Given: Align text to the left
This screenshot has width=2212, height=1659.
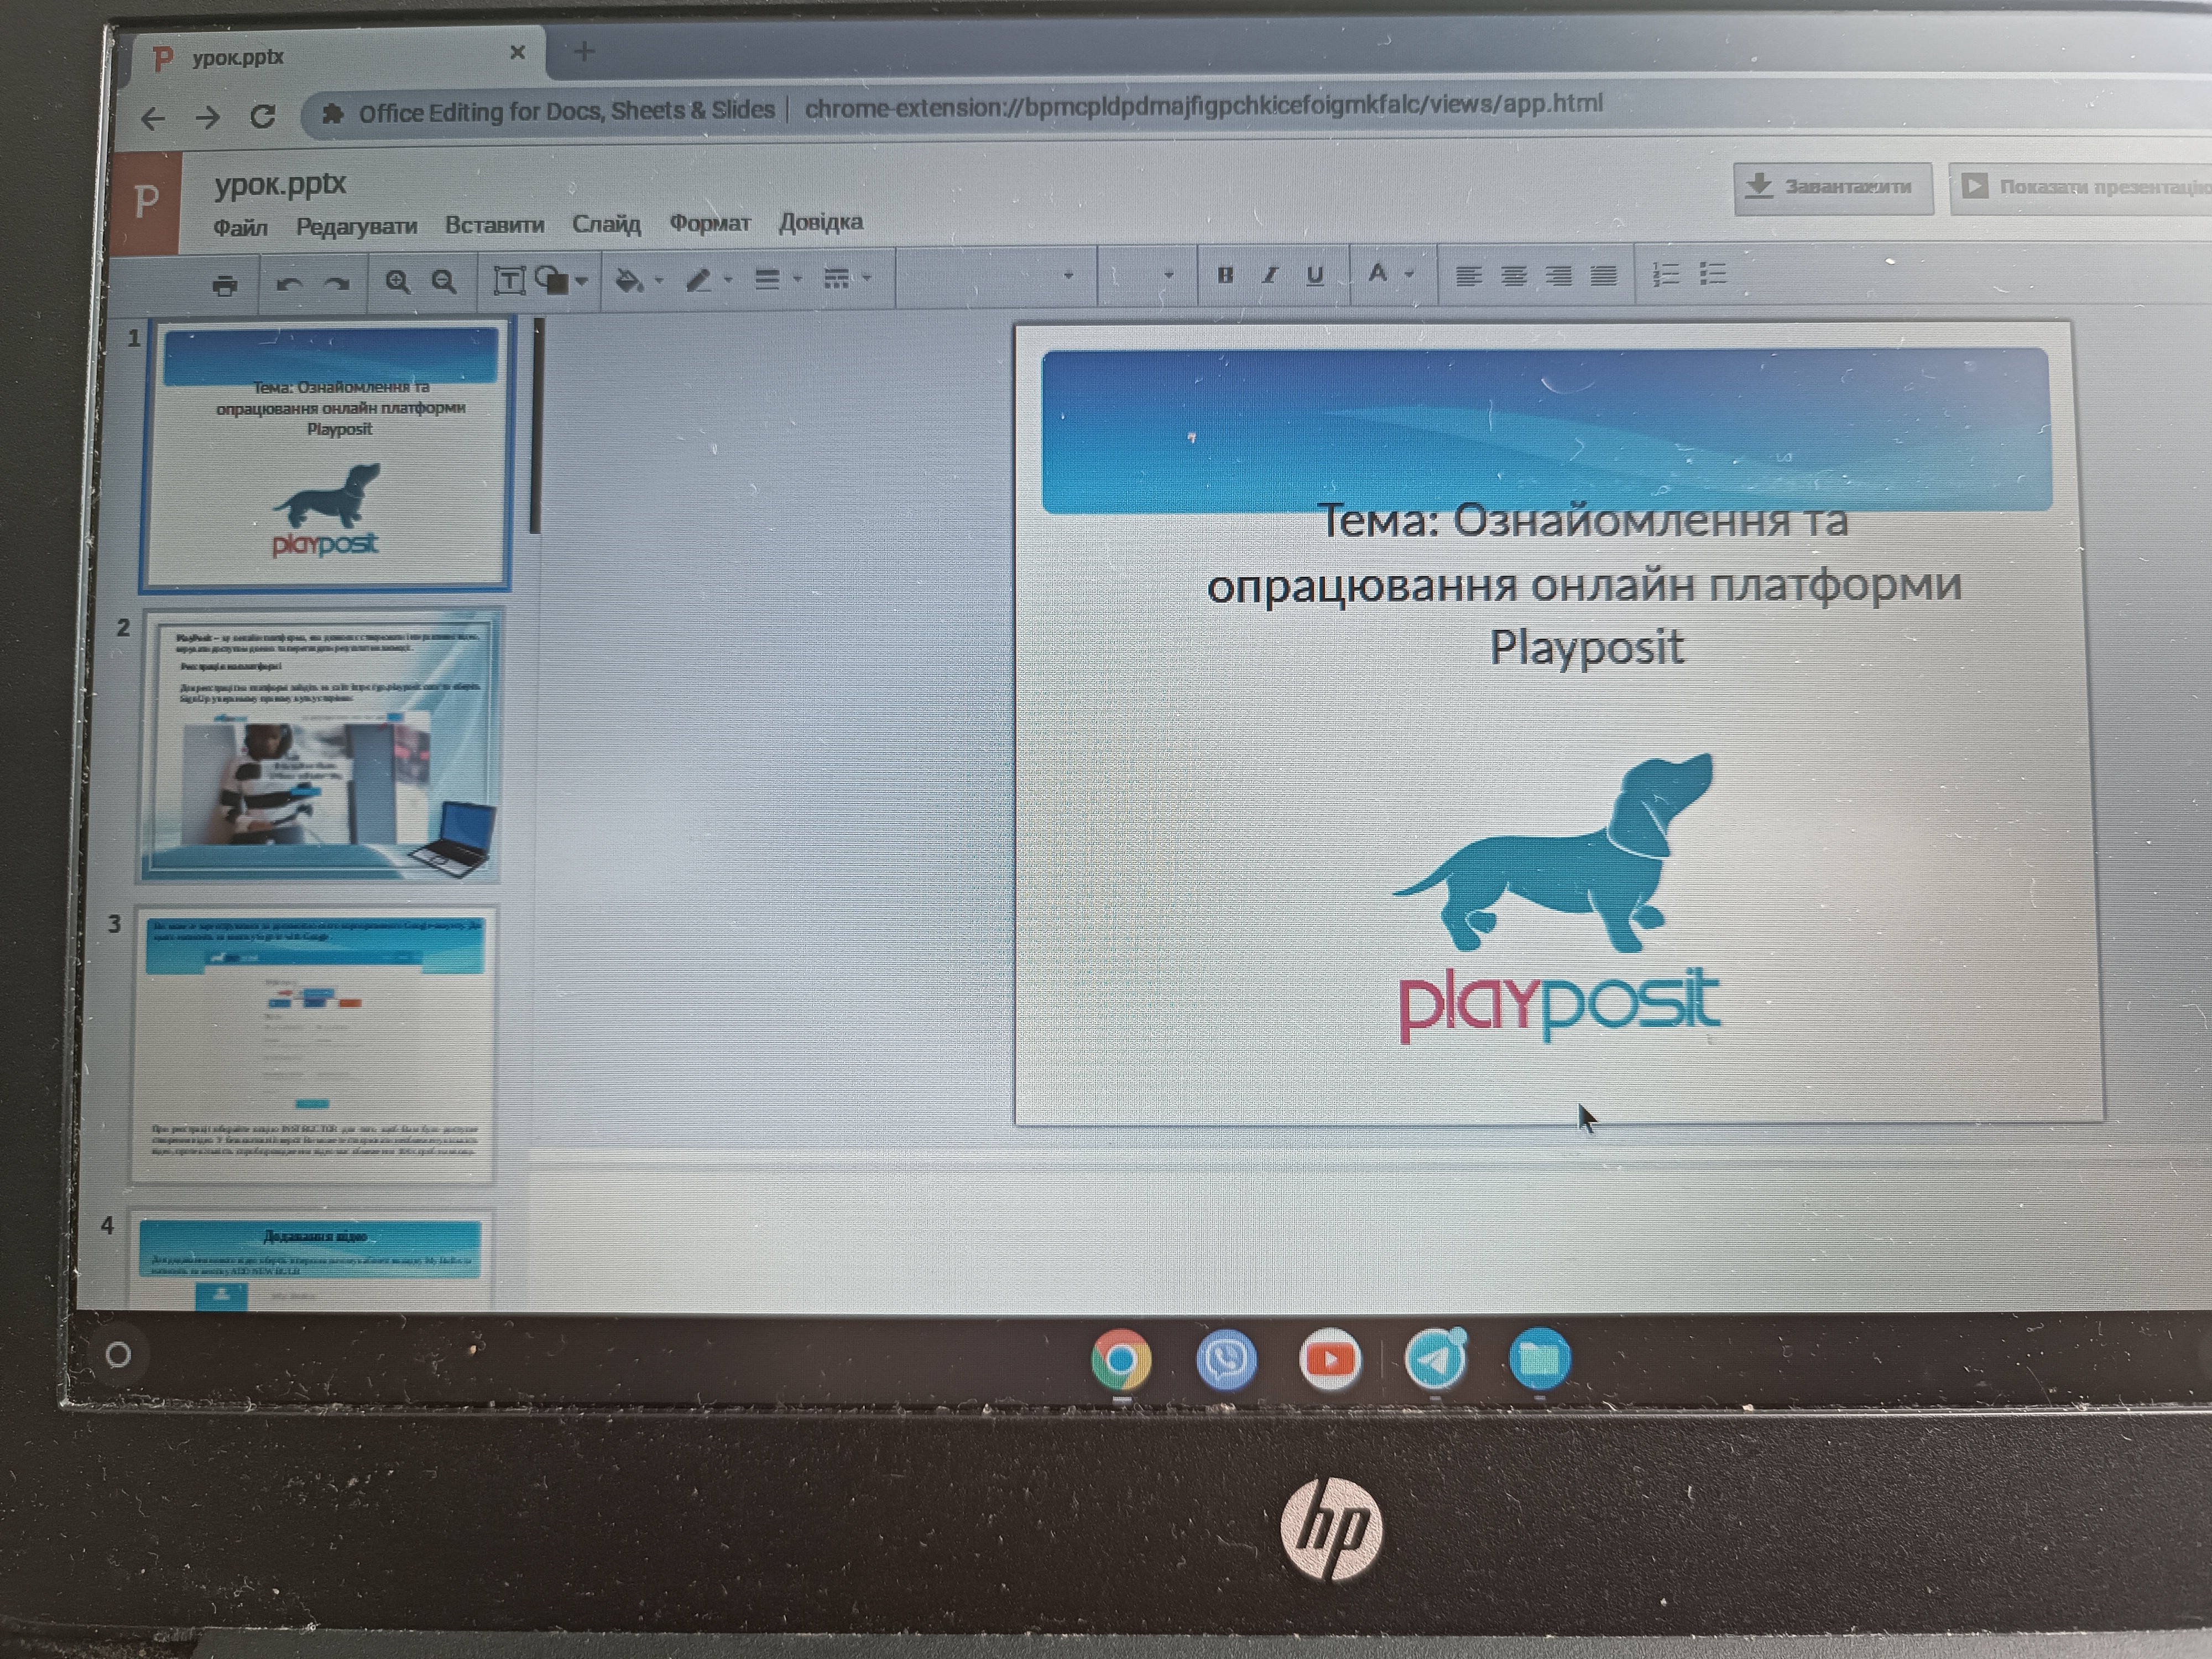Looking at the screenshot, I should click(x=1468, y=275).
